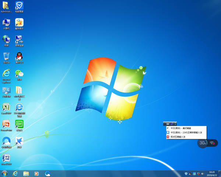
Task: Open the Windows Start menu orb
Action: point(4,173)
